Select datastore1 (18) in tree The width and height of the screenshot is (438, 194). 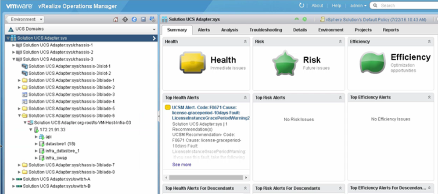tap(60, 144)
